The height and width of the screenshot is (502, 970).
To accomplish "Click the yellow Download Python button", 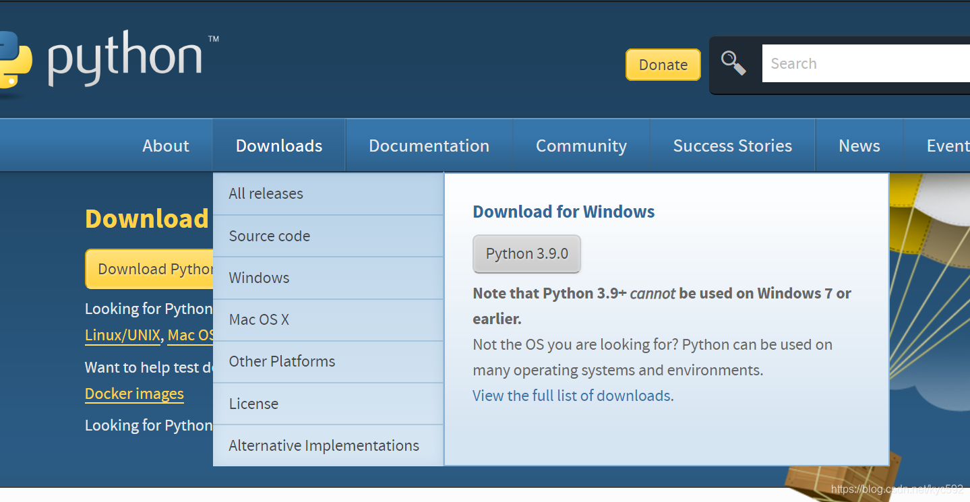I will pos(150,269).
